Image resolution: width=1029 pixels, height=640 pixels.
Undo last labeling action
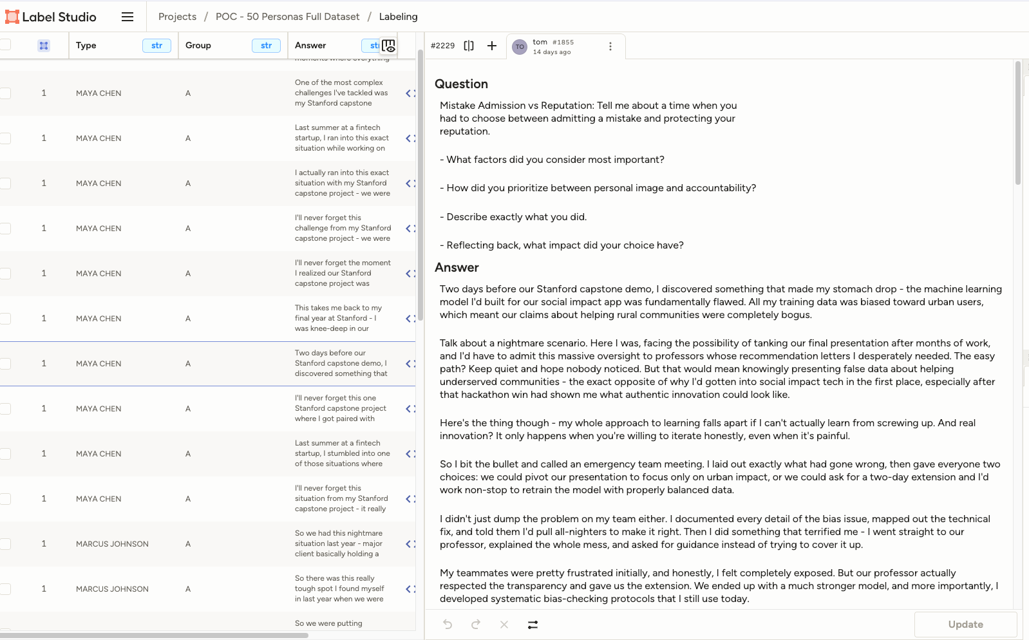(x=448, y=625)
